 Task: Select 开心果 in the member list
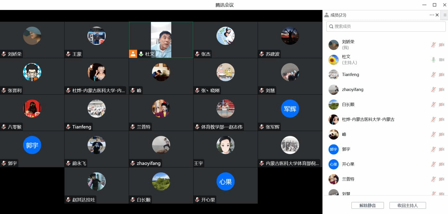tap(348, 164)
